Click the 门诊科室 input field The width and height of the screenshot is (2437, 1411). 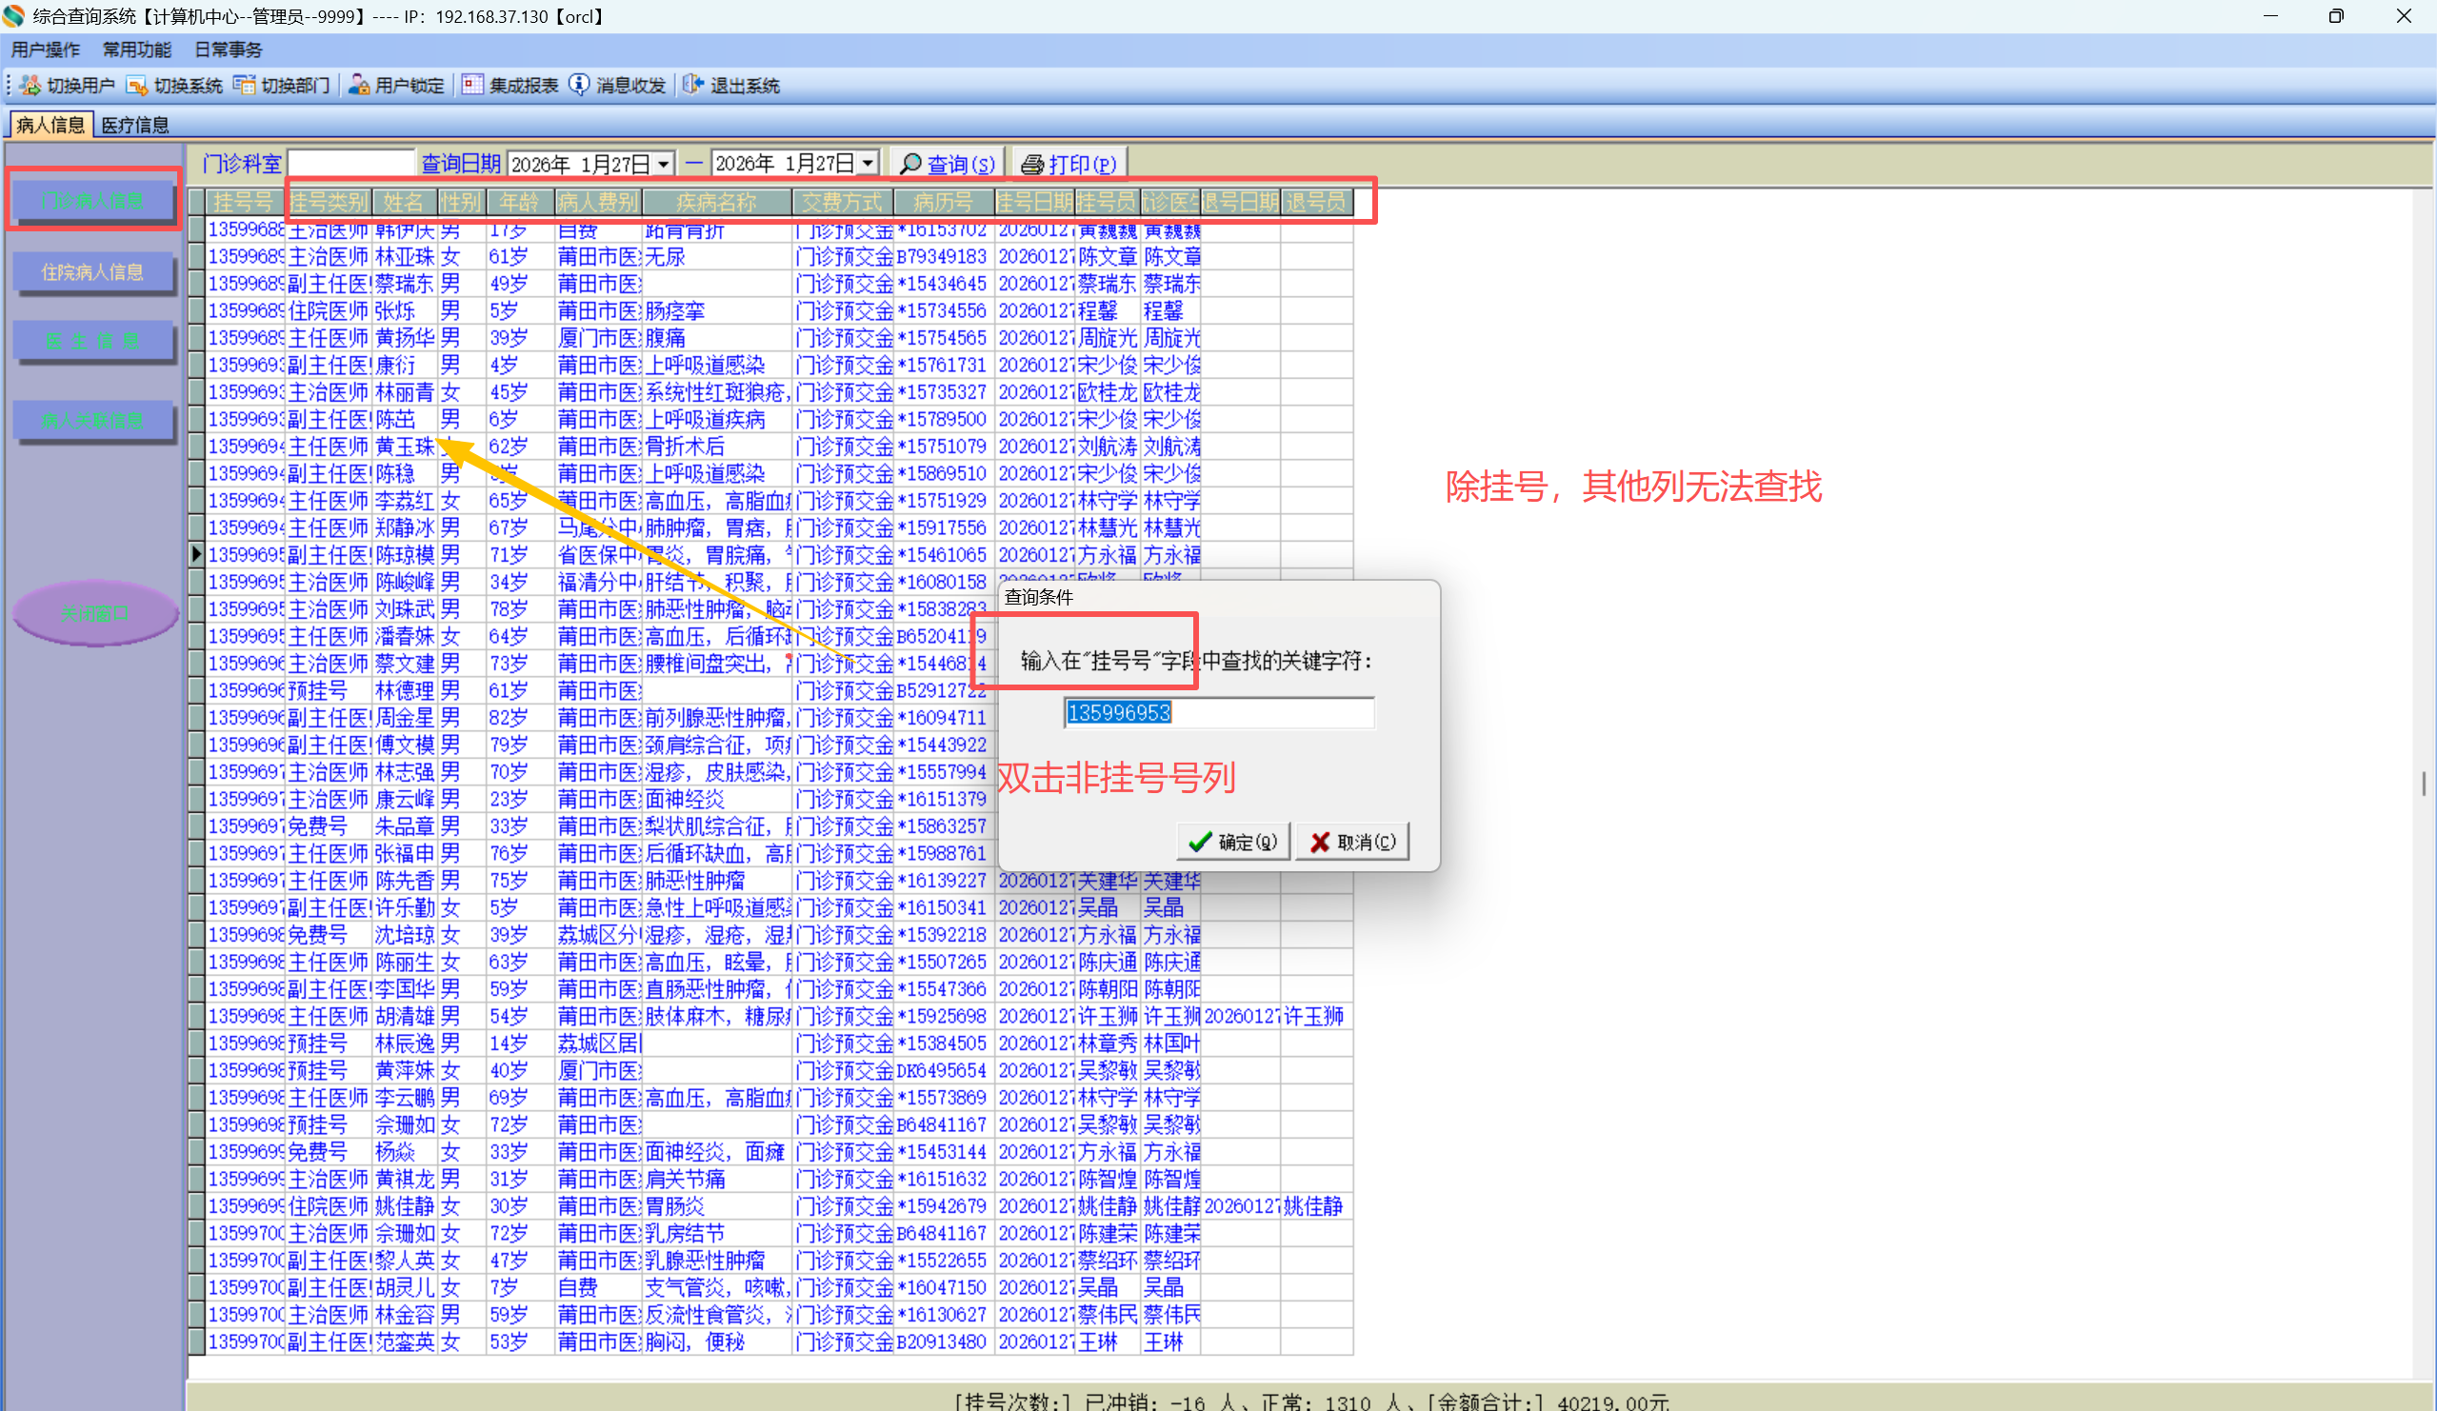[x=350, y=164]
